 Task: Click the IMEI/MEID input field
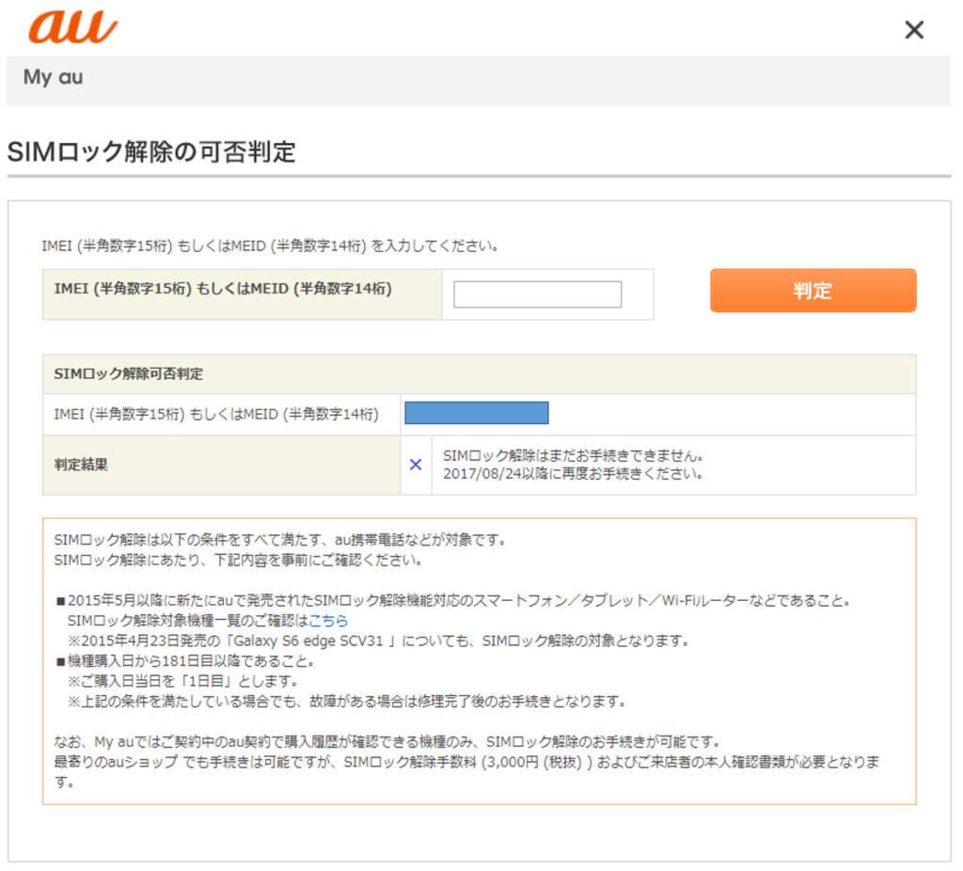point(537,294)
